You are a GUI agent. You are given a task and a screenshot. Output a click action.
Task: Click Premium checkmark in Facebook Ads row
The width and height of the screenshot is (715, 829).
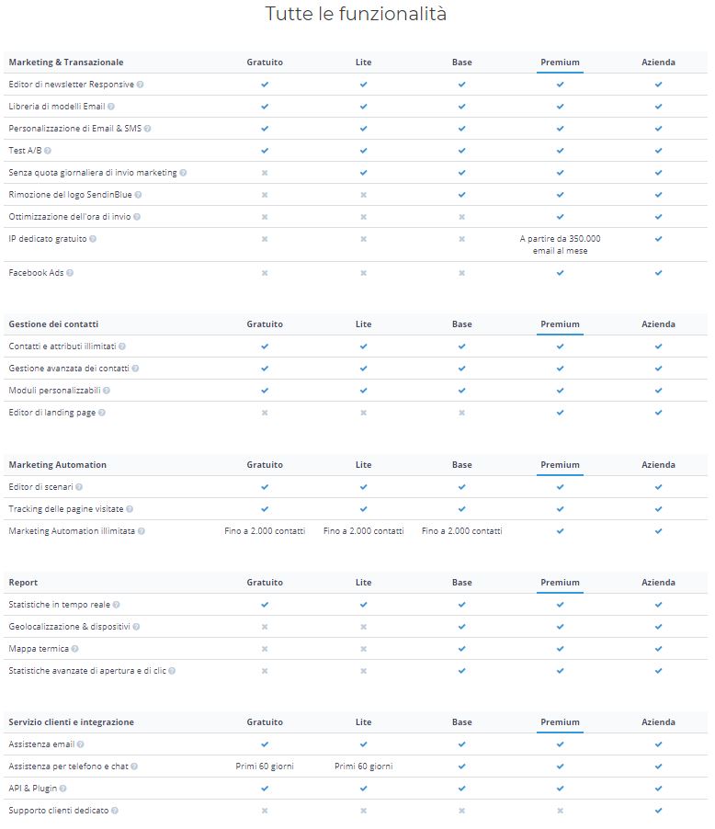[560, 273]
